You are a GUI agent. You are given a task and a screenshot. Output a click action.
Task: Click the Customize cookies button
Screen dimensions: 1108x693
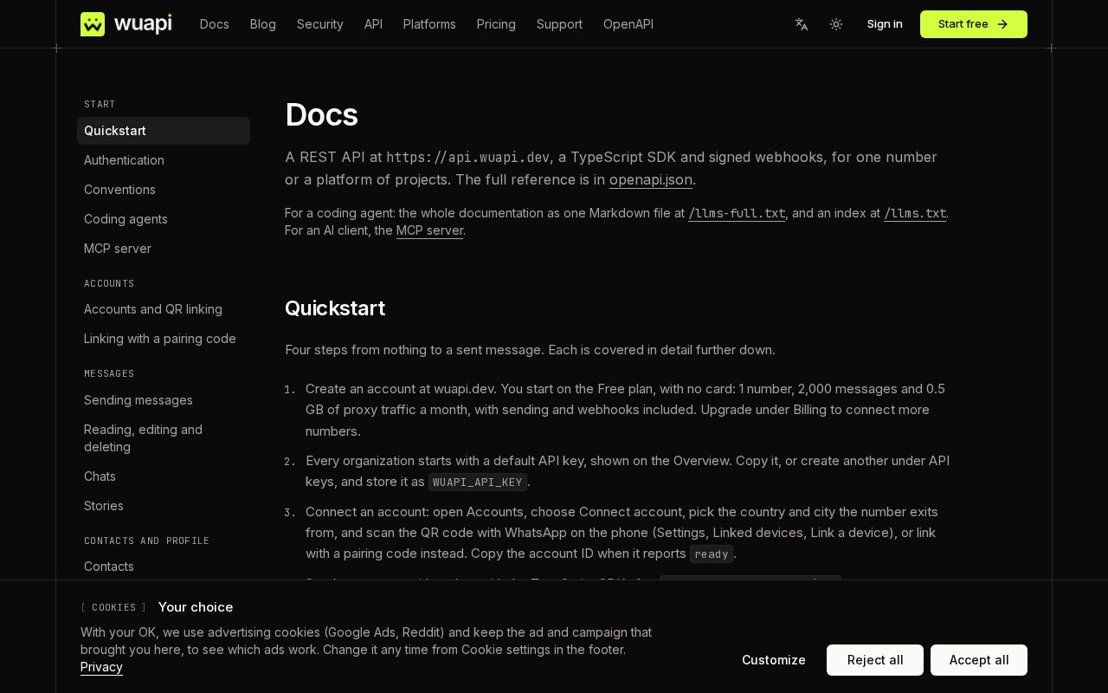click(x=774, y=660)
